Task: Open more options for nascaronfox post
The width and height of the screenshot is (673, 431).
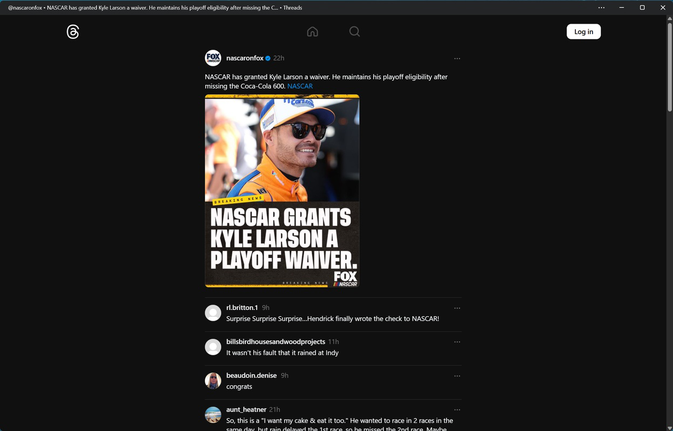Action: pyautogui.click(x=457, y=58)
